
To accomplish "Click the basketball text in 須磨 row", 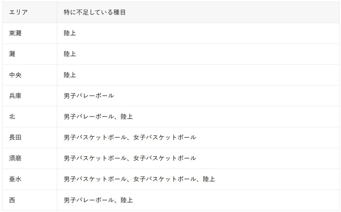I will pos(130,158).
